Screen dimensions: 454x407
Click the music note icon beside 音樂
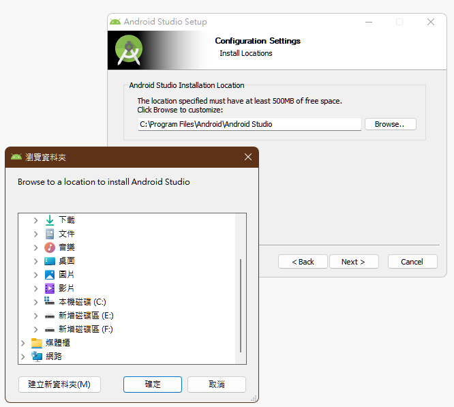pyautogui.click(x=50, y=247)
